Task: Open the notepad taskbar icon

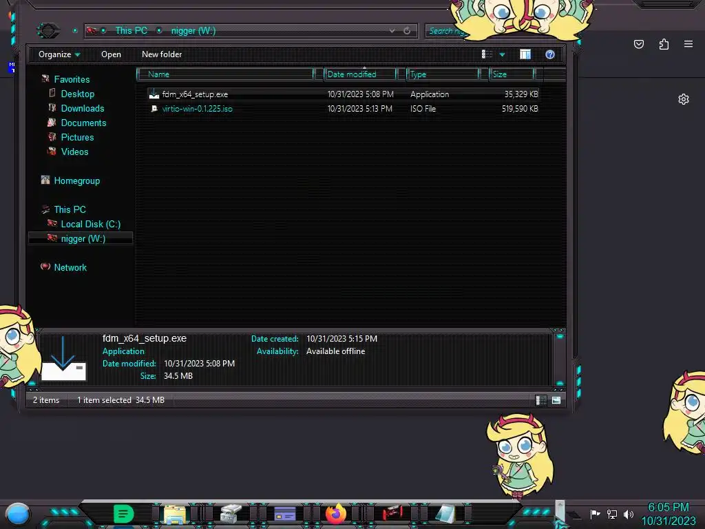Action: (446, 514)
